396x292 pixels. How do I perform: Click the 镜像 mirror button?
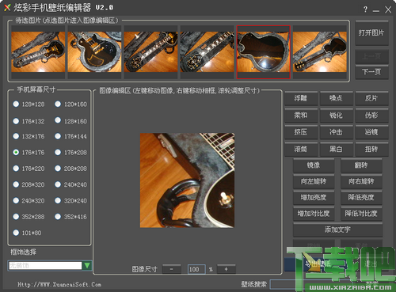tap(314, 165)
